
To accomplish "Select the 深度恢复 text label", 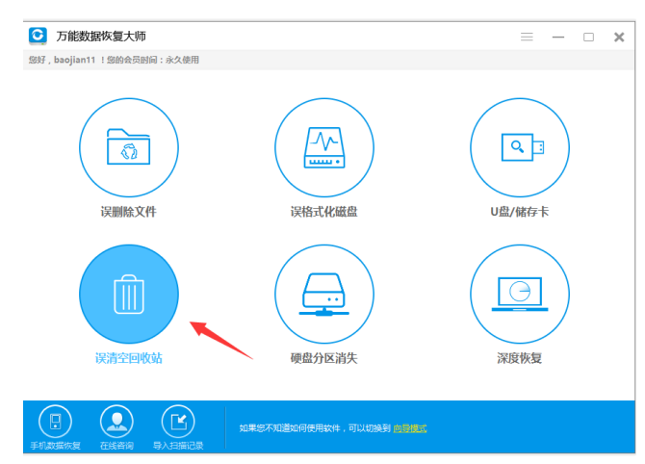I will (x=520, y=358).
